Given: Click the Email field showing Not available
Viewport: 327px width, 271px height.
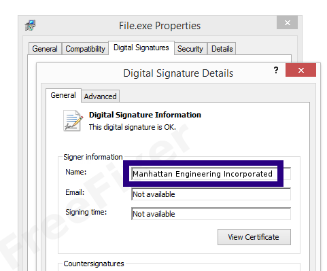Looking at the screenshot, I should click(x=211, y=194).
